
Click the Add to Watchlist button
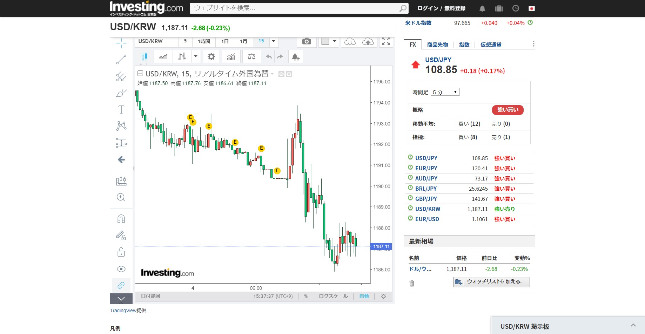coord(491,282)
